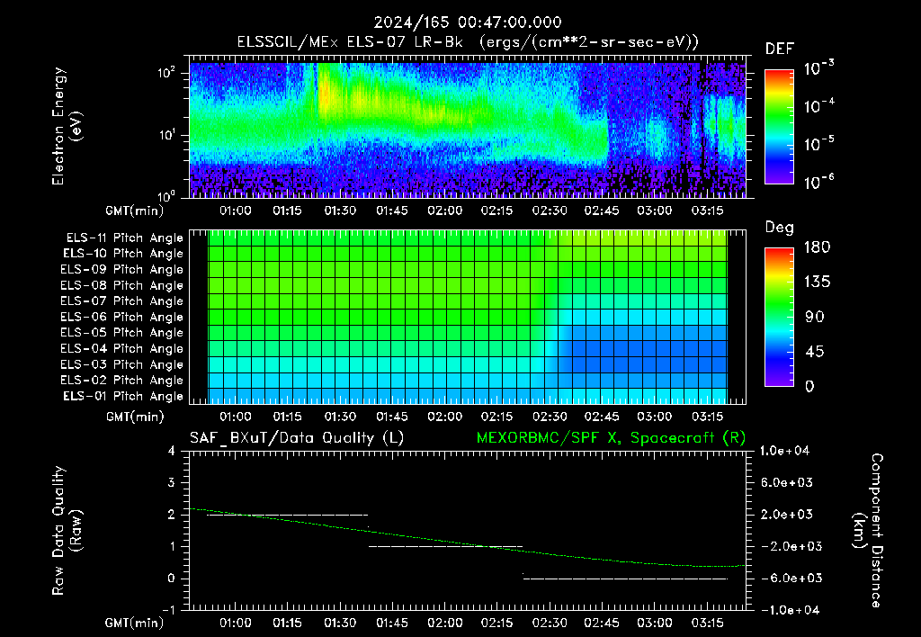Select ELS-07 Pitch Angle row label
The width and height of the screenshot is (921, 637).
121,301
